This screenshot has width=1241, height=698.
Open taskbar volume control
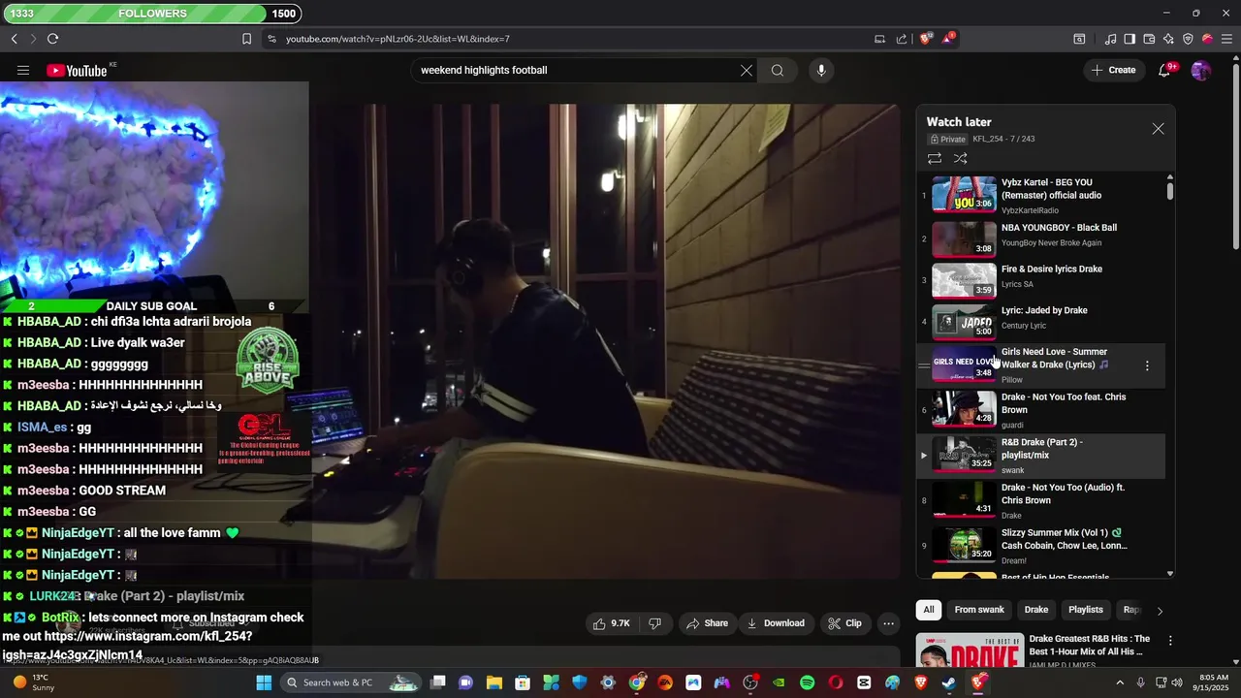[1177, 682]
